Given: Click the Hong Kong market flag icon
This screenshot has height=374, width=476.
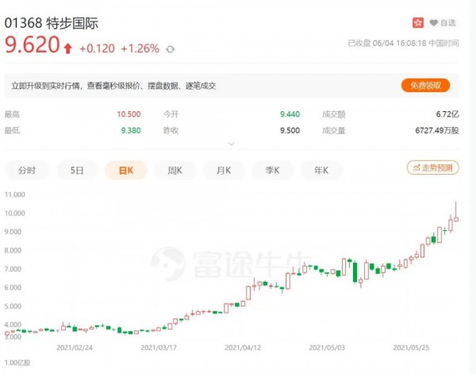Looking at the screenshot, I should [x=418, y=23].
